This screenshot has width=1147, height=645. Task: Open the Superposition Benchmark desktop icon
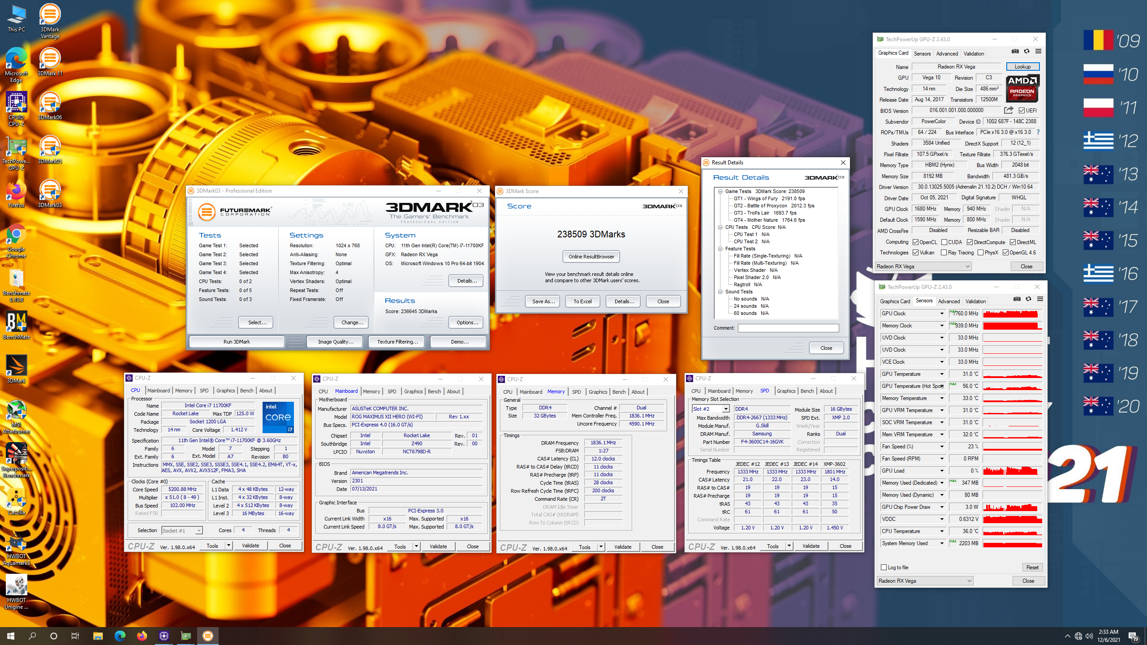point(17,460)
